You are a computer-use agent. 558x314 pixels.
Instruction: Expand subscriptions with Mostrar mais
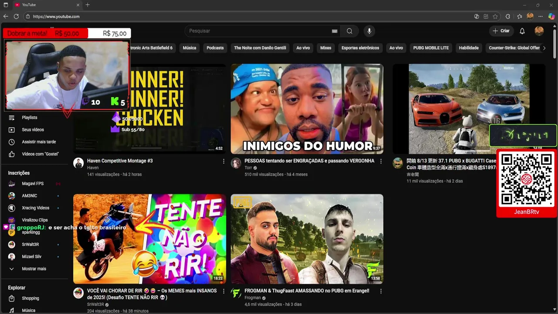pyautogui.click(x=34, y=269)
